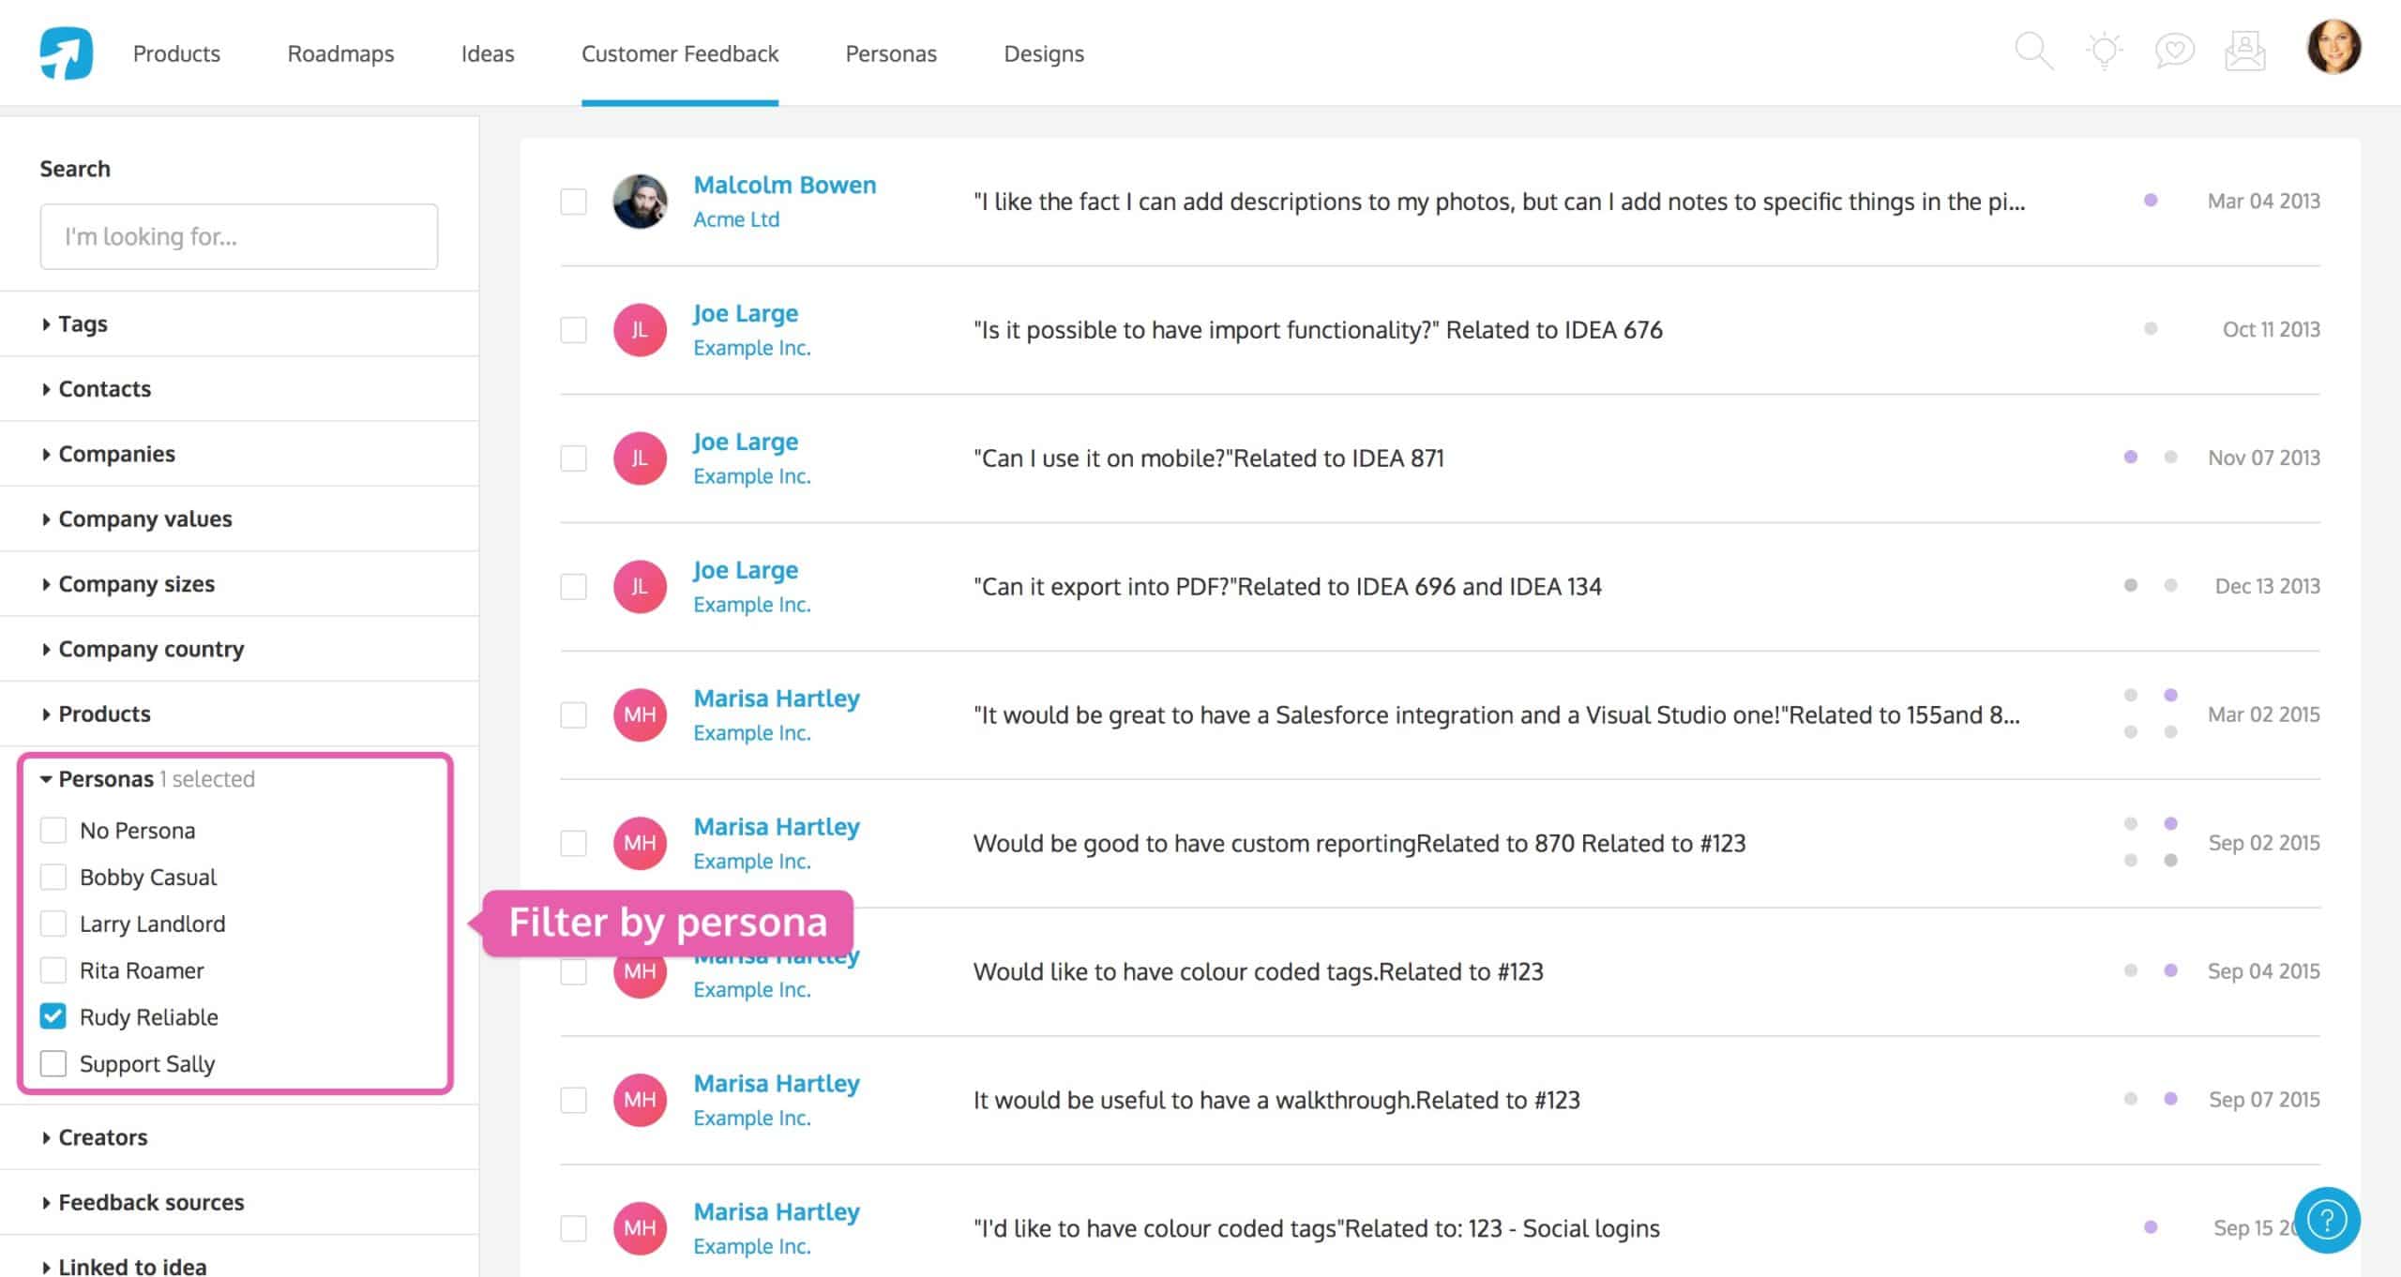Check the Support Sally persona checkbox
Viewport: 2401px width, 1277px height.
(x=53, y=1063)
